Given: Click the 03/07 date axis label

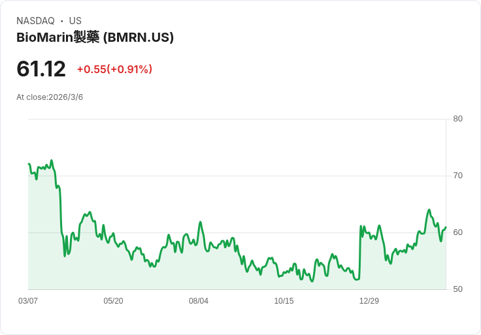Looking at the screenshot, I should (28, 300).
